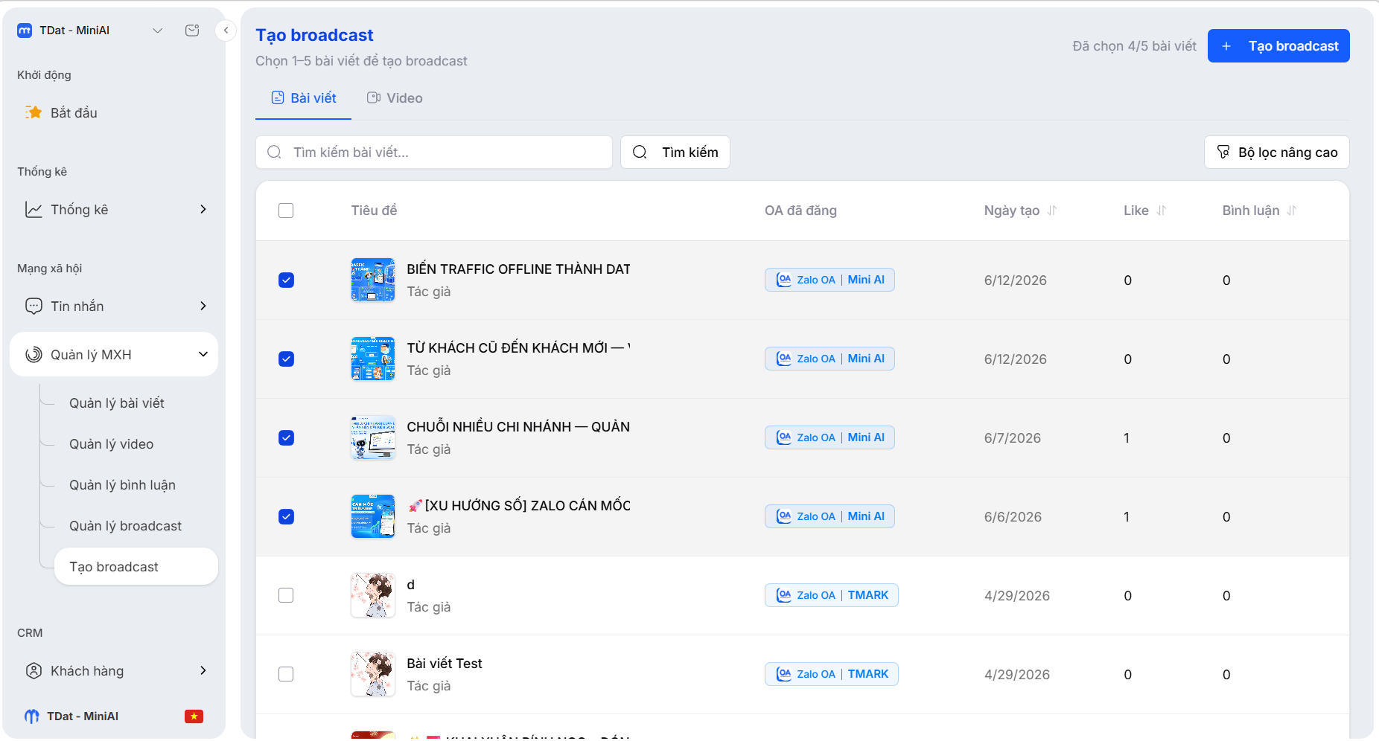Uncheck the BIẾN TRAFFIC OFFLINE post checkbox
1379x741 pixels.
[x=286, y=280]
